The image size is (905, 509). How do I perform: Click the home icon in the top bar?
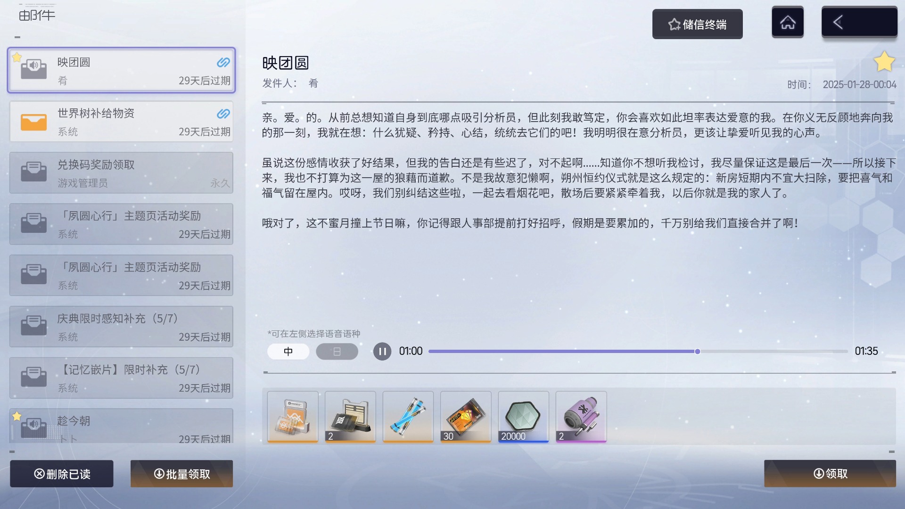pos(787,22)
